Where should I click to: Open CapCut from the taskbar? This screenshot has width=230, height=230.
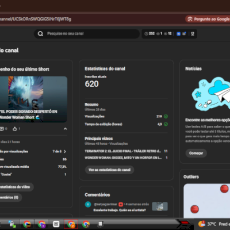point(56,224)
